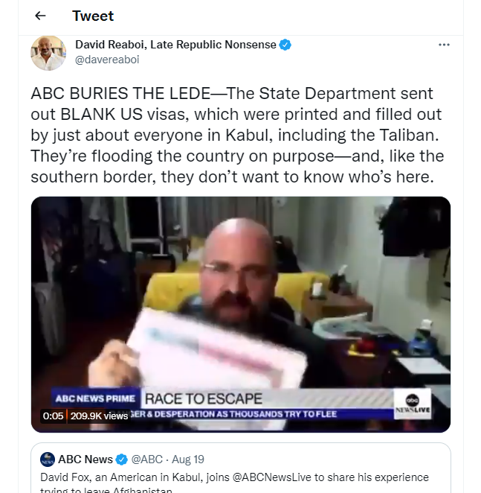Image resolution: width=481 pixels, height=493 pixels.
Task: Click the David Reaboi display name
Action: coord(175,45)
